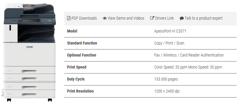Open PDF Downloads link
This screenshot has width=240, height=106.
pos(82,18)
